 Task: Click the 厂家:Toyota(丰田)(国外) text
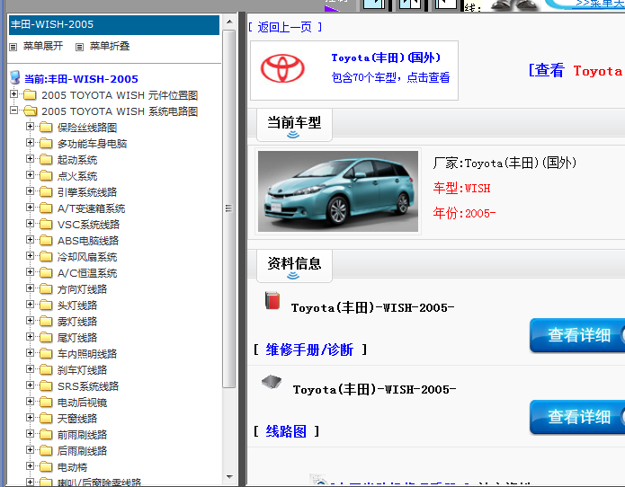[504, 163]
